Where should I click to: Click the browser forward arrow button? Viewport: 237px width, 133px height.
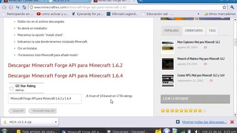pos(11,7)
